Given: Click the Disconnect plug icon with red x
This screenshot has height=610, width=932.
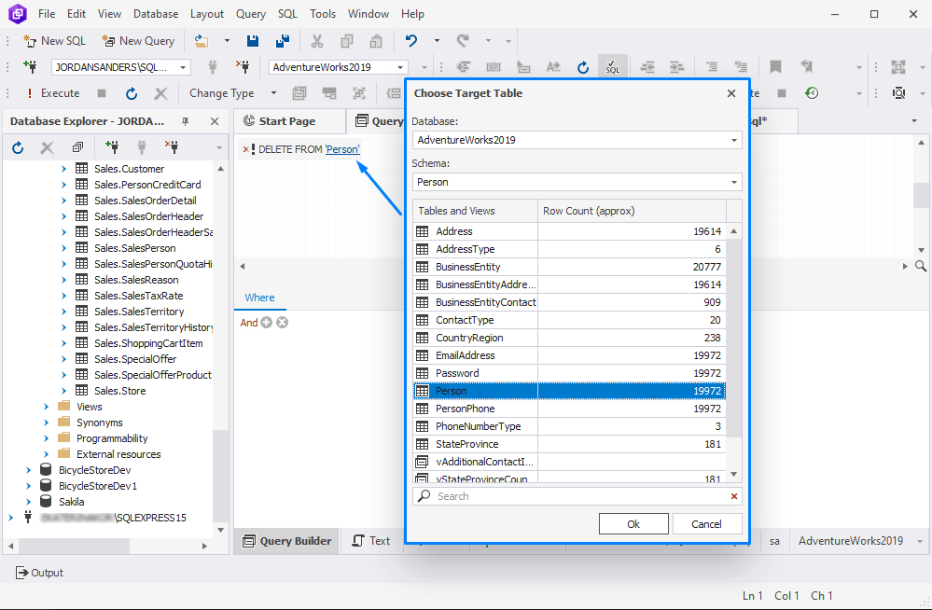Looking at the screenshot, I should [x=243, y=67].
